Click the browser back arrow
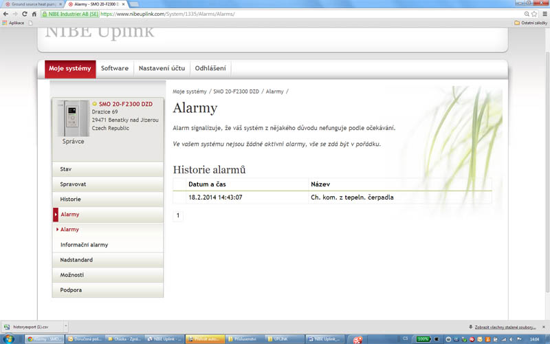 (6, 13)
